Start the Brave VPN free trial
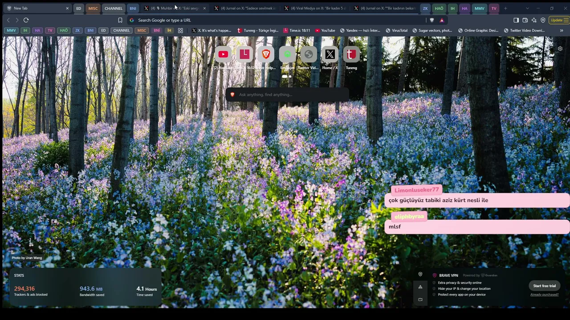Image resolution: width=570 pixels, height=320 pixels. tap(544, 286)
